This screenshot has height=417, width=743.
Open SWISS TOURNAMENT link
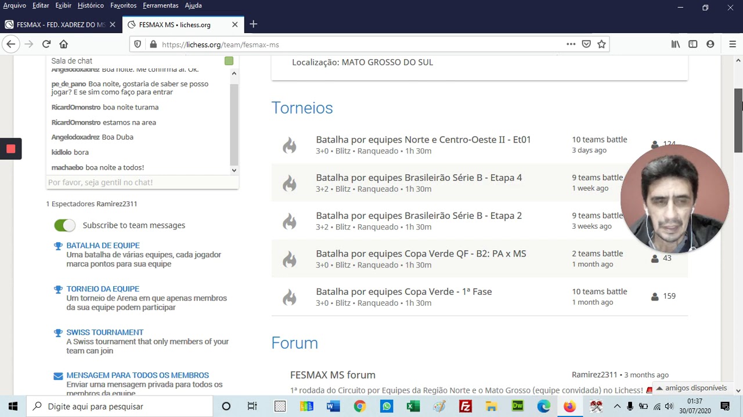point(104,332)
